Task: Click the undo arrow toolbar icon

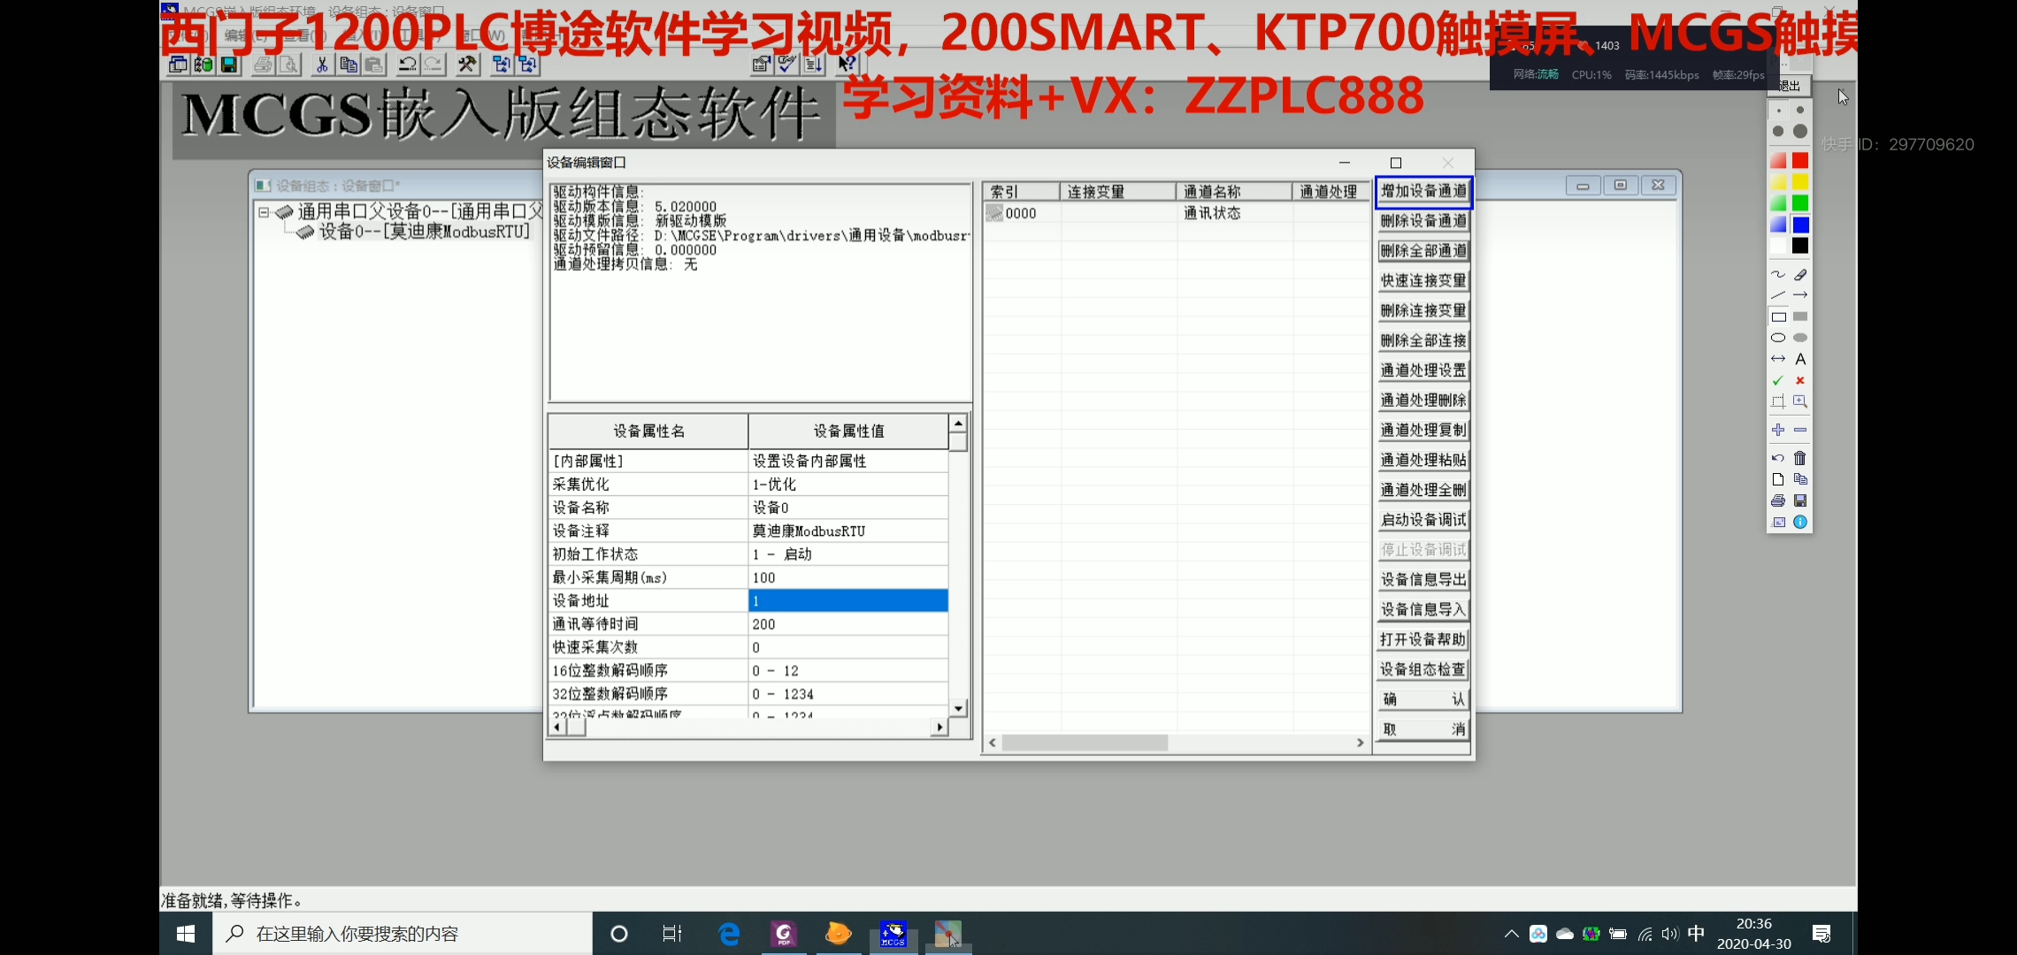Action: click(x=408, y=64)
